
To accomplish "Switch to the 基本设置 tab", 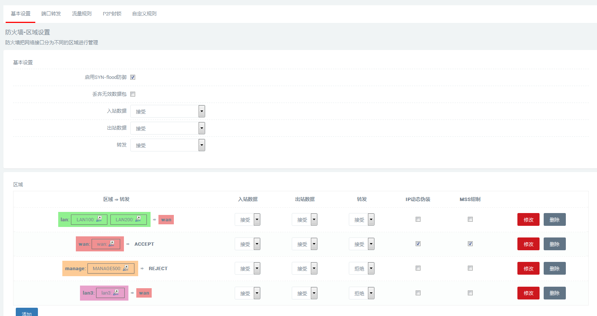I will (x=21, y=14).
